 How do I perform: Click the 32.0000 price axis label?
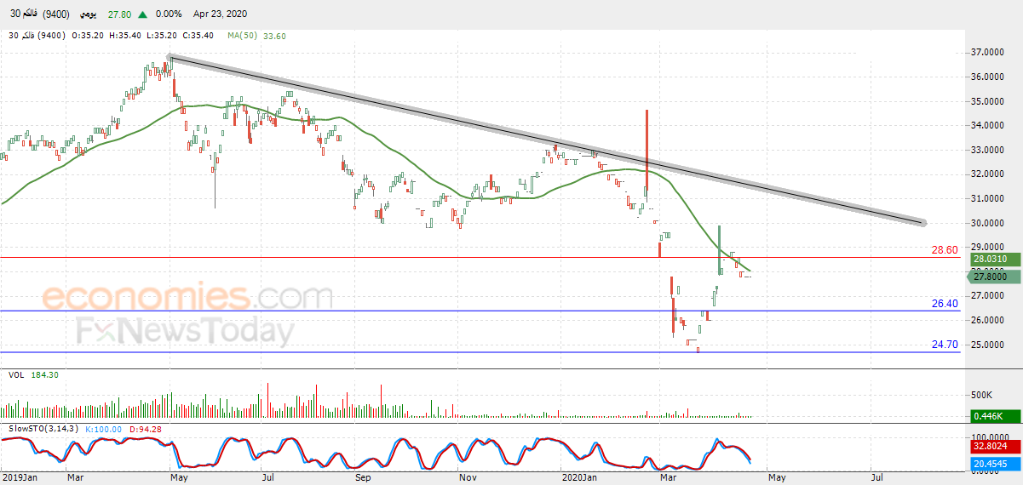coord(986,174)
